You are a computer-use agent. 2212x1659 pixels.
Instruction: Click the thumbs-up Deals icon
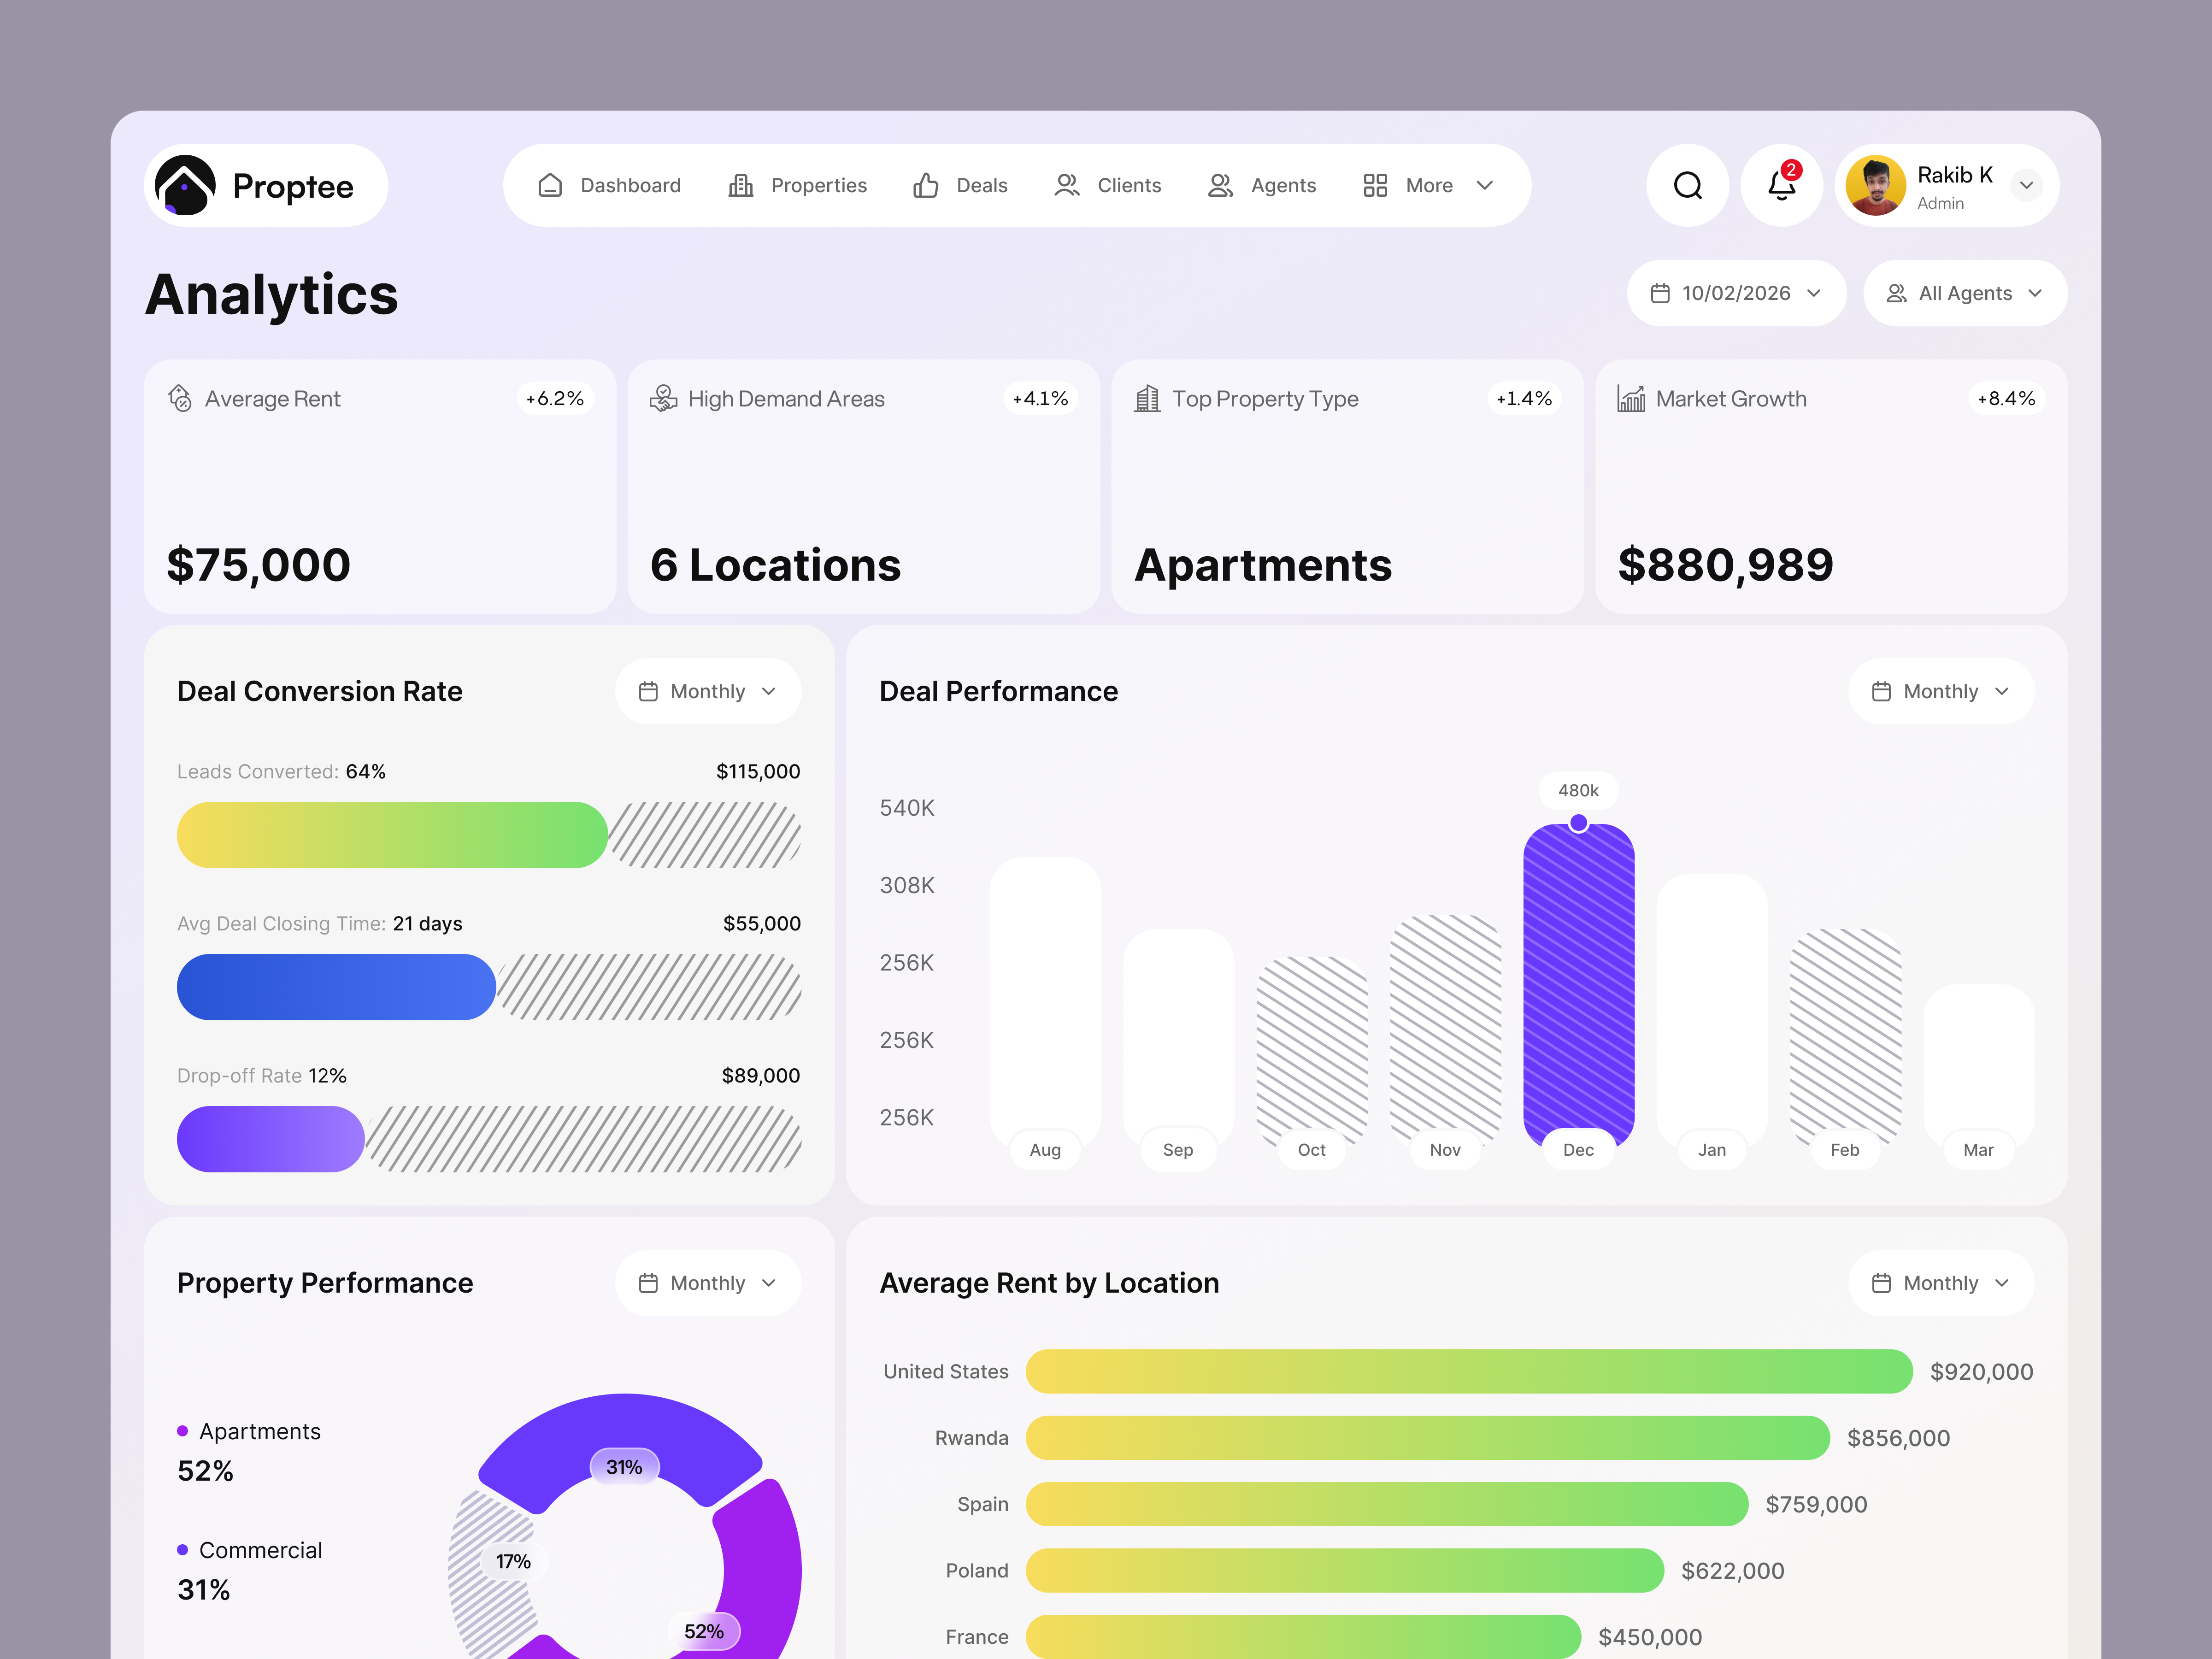925,185
